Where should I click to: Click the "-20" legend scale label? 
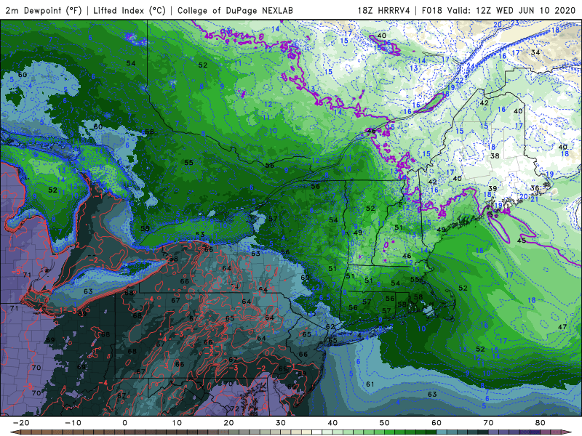pos(21,423)
